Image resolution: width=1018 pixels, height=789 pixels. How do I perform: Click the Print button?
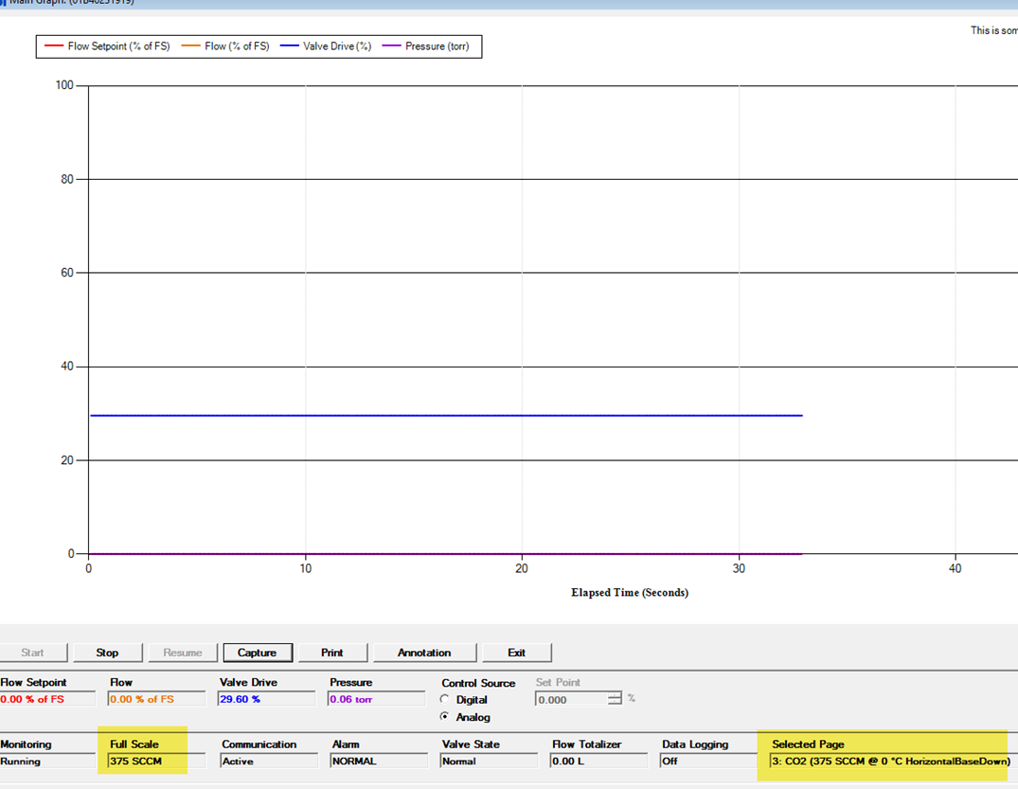tap(331, 653)
